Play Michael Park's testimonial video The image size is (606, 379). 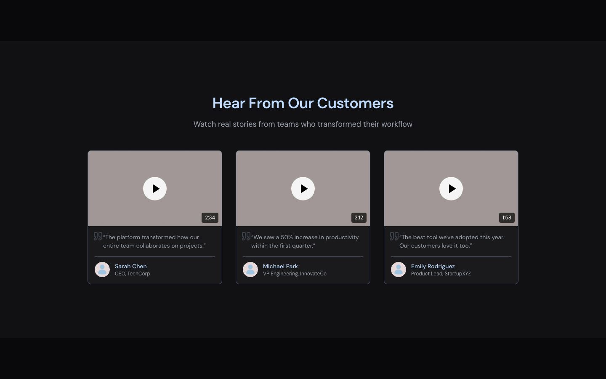point(303,189)
